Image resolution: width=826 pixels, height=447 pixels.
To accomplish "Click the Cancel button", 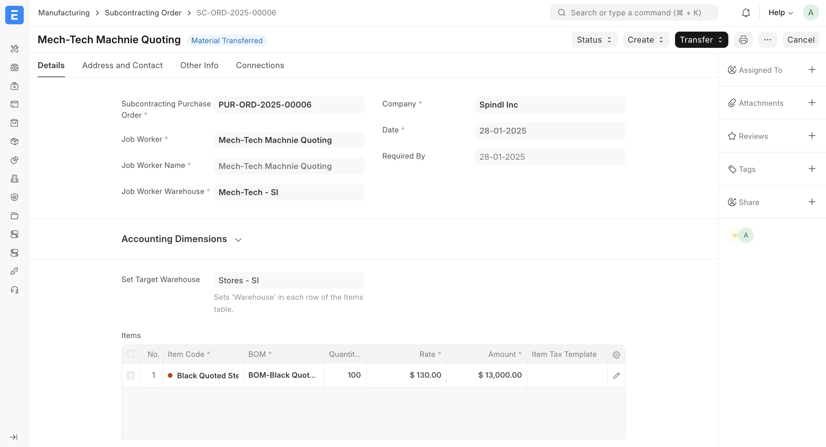I will [x=801, y=40].
